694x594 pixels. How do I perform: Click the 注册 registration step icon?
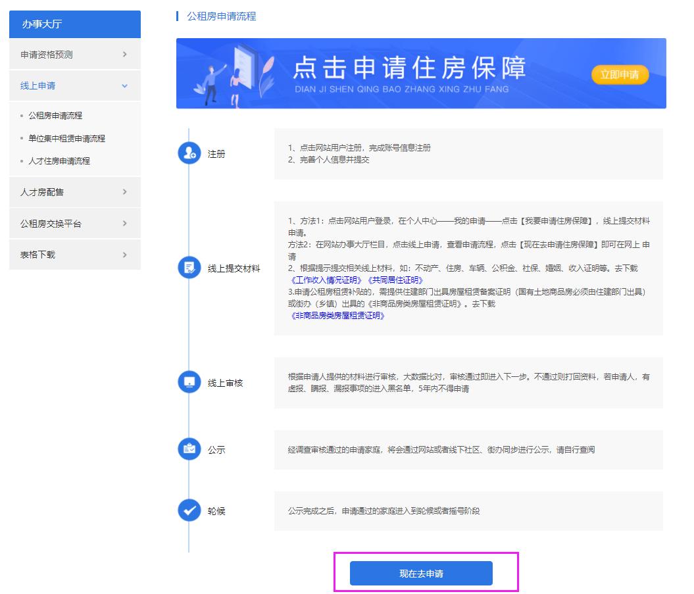(189, 152)
